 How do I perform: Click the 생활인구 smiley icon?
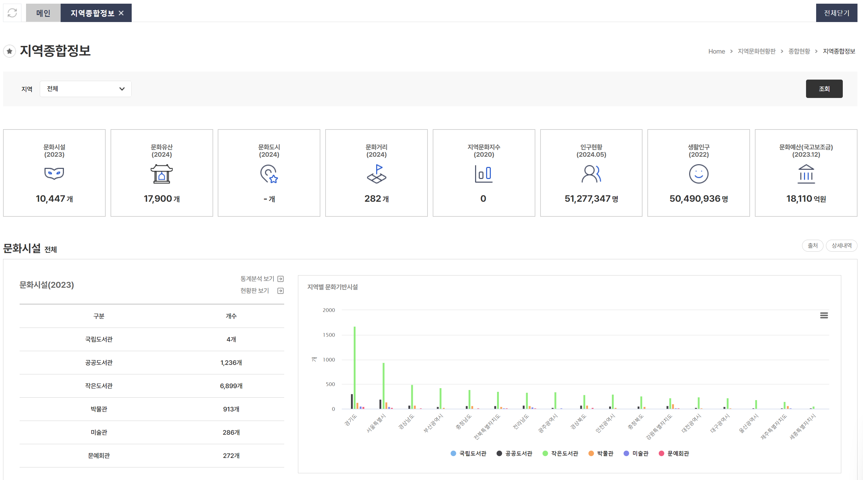(x=698, y=174)
